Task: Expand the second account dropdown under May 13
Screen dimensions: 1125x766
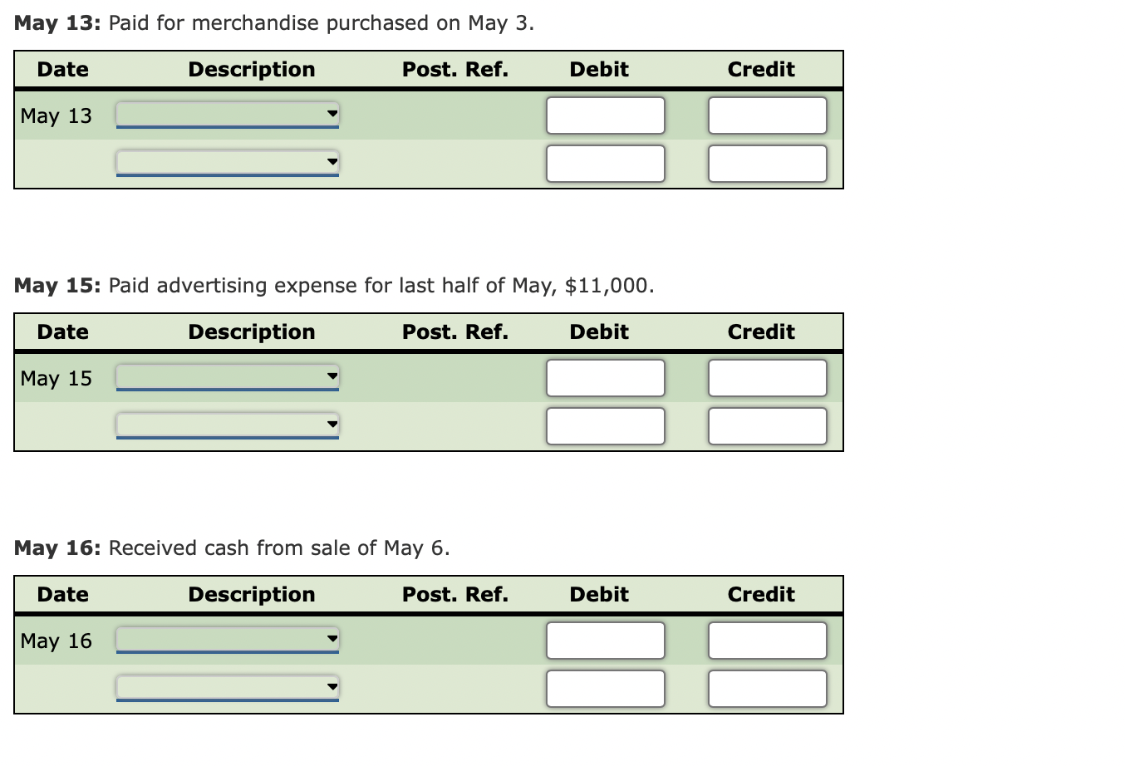Action: click(227, 162)
